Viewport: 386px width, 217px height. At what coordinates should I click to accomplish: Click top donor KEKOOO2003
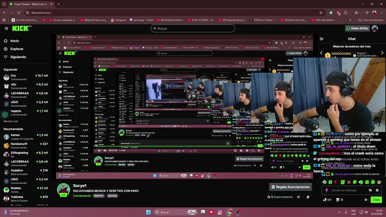341,54
